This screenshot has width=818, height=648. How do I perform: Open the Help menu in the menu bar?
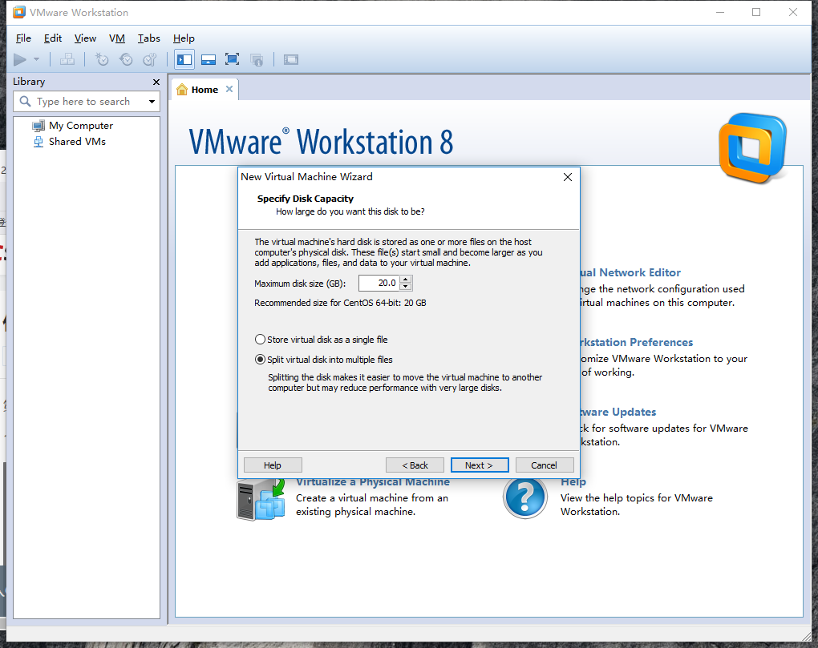[184, 38]
